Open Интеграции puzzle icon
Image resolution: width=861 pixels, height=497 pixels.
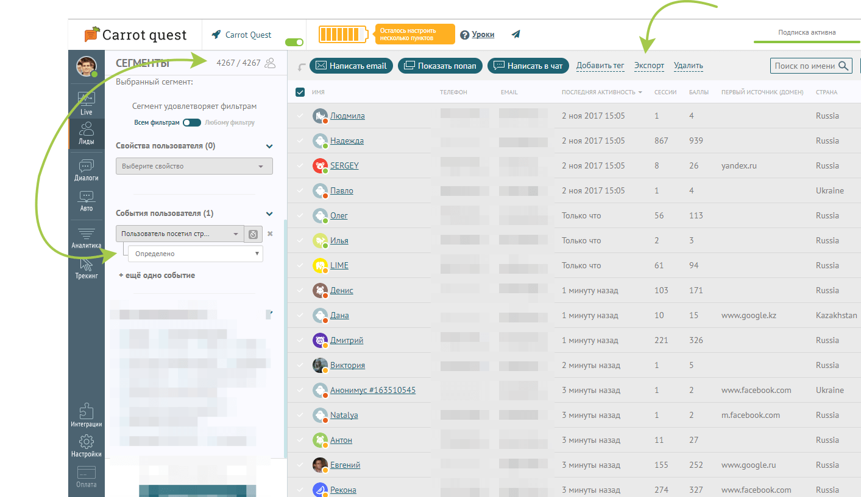[86, 415]
